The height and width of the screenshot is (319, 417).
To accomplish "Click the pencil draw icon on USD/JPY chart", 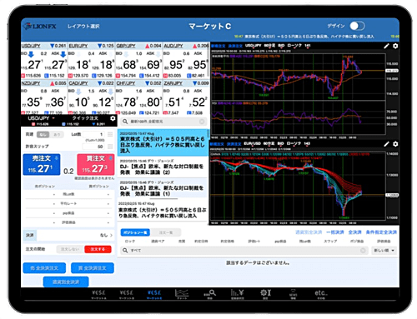I will point(386,46).
